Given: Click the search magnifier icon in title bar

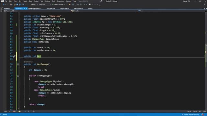Looking at the screenshot, I should (101, 1).
